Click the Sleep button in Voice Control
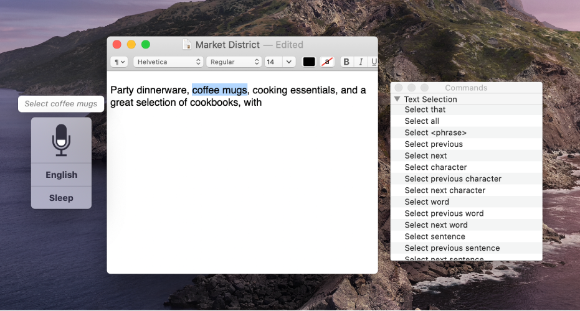Image resolution: width=580 pixels, height=311 pixels. click(62, 198)
